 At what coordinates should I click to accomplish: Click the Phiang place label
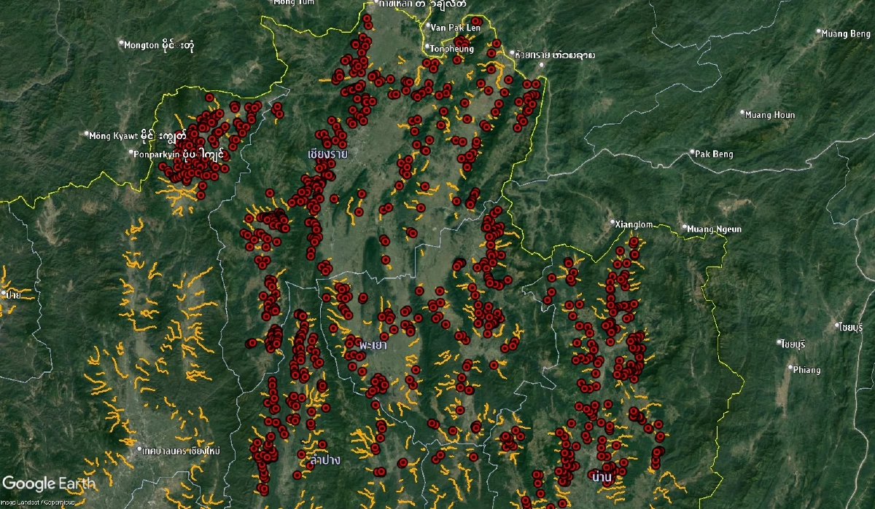coord(807,370)
